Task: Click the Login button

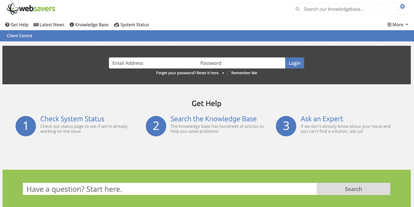Action: tap(294, 63)
